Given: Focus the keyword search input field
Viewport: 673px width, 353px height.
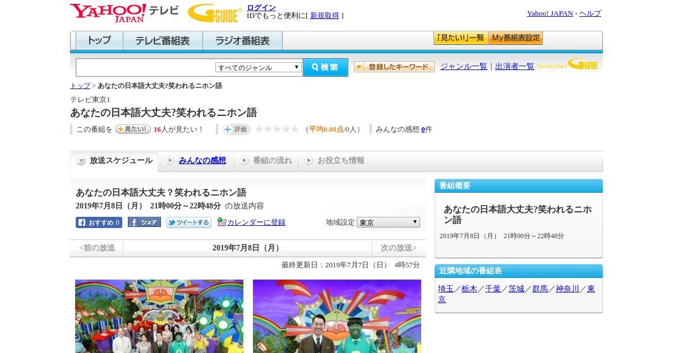Looking at the screenshot, I should (x=146, y=67).
